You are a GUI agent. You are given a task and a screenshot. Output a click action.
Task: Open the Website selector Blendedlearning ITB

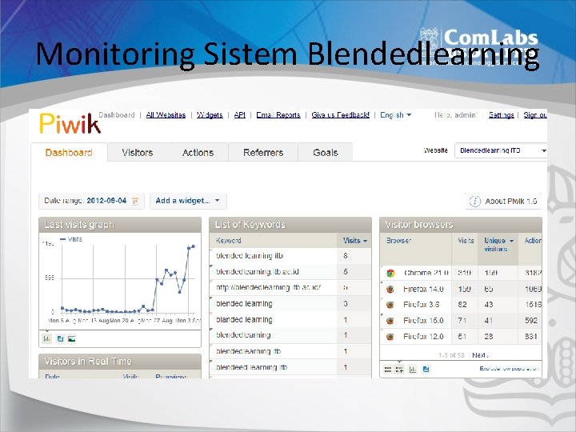coord(501,150)
